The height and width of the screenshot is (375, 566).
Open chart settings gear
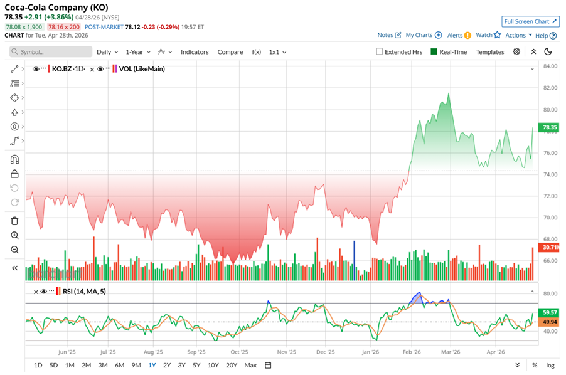[x=516, y=51]
